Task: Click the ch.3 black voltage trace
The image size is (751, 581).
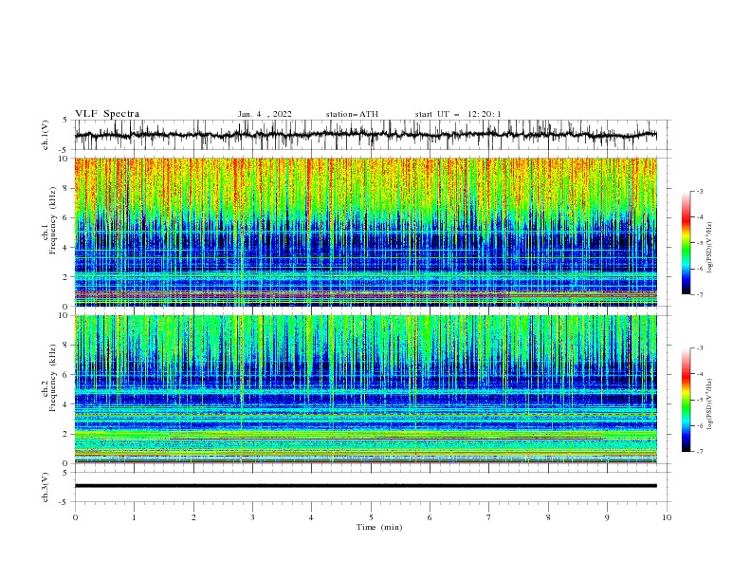Action: (365, 486)
